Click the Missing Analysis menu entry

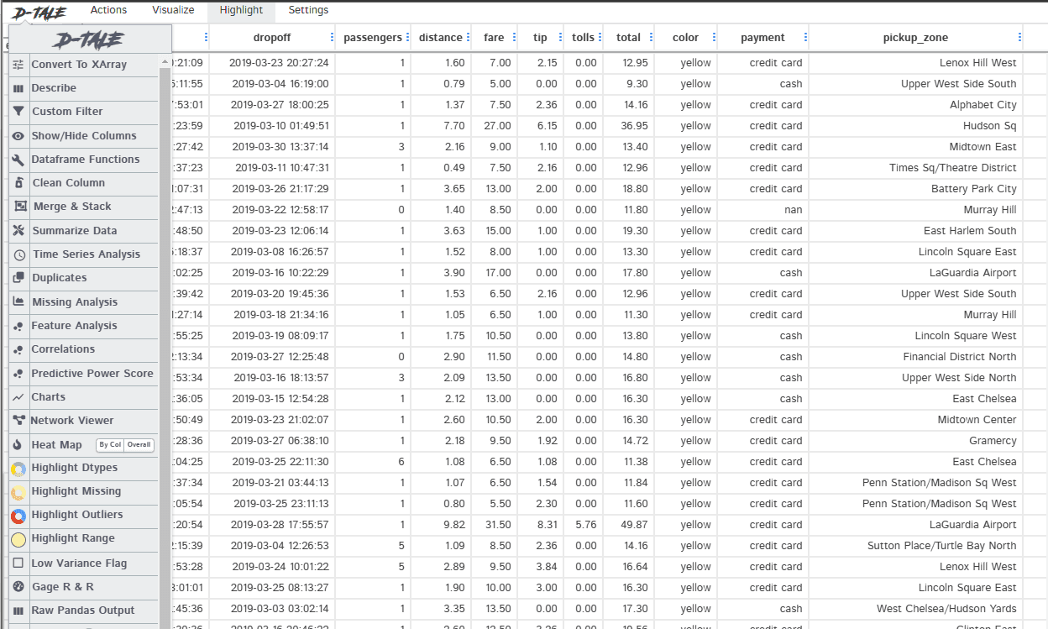75,302
